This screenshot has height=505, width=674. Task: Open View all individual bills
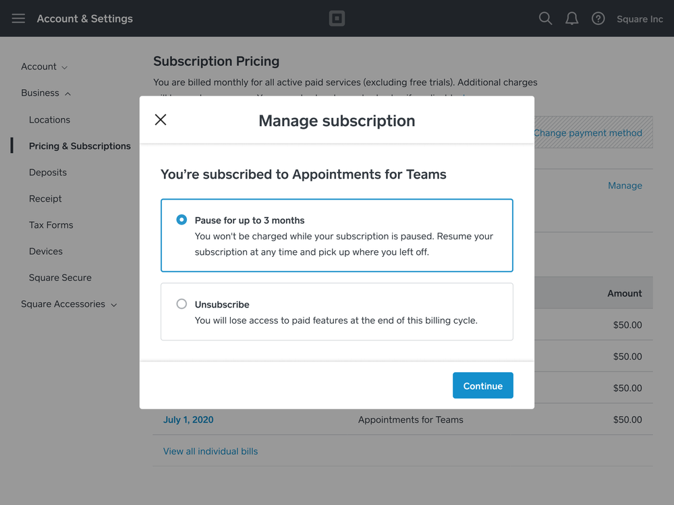click(210, 451)
